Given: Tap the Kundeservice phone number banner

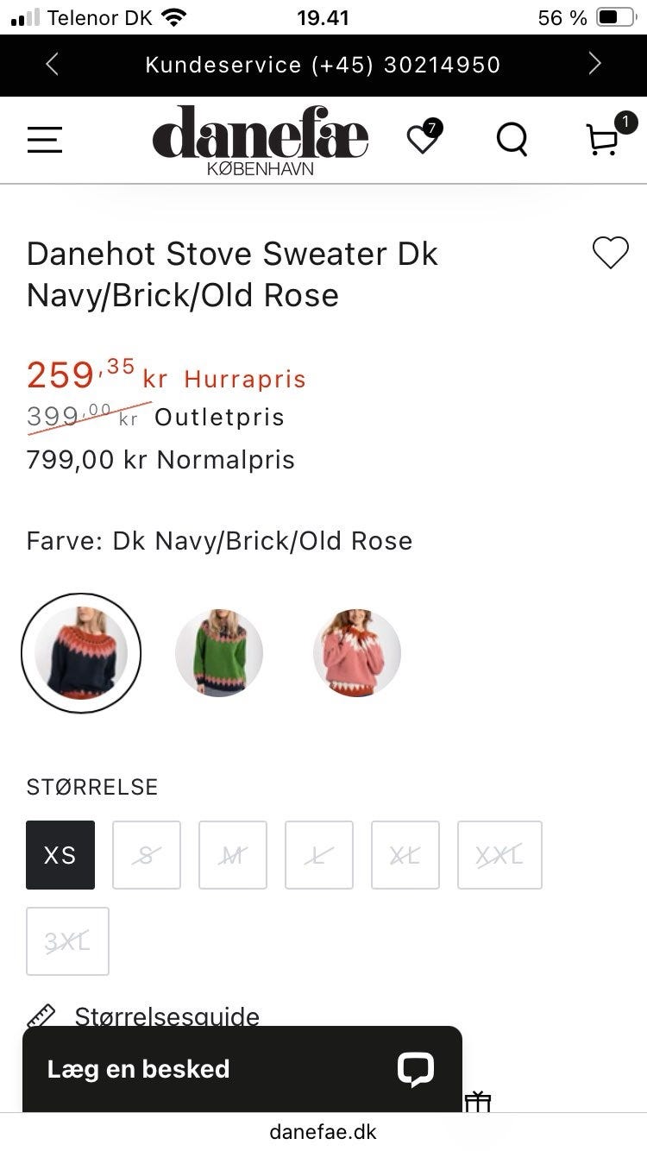Looking at the screenshot, I should [x=323, y=65].
